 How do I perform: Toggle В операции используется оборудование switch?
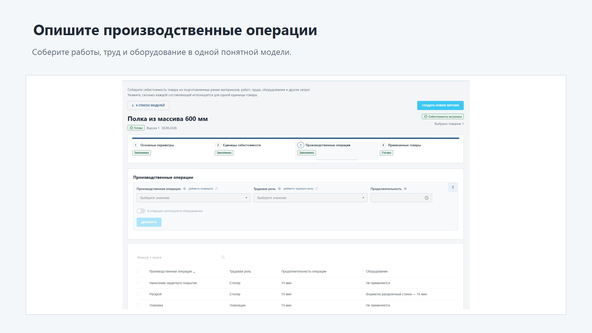141,211
